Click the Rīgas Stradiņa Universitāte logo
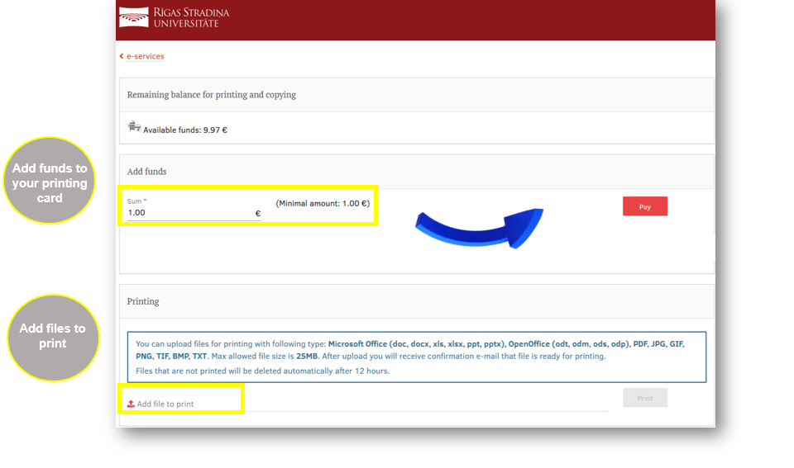794x468 pixels. 174,17
